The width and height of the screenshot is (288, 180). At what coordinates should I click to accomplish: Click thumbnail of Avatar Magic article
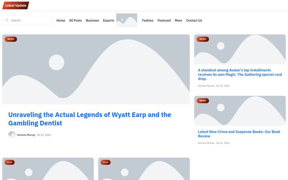coord(240,50)
